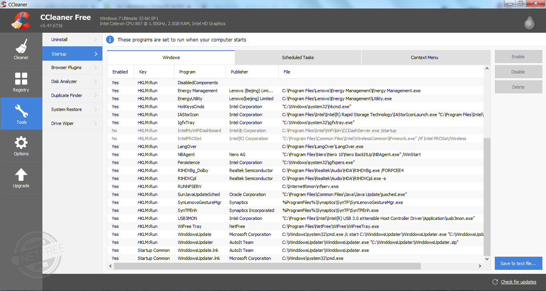This screenshot has width=546, height=291.
Task: Select the NBAgent Nero entry
Action: click(296, 154)
